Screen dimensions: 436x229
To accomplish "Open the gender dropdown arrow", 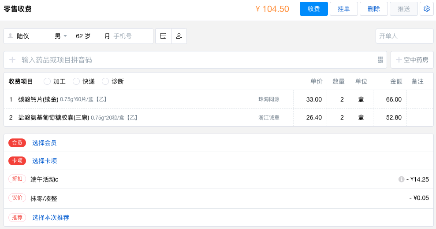I will click(65, 36).
